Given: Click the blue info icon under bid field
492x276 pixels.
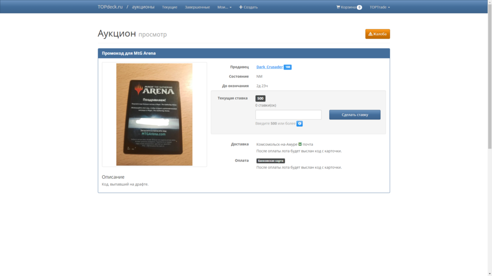Looking at the screenshot, I should pyautogui.click(x=300, y=124).
